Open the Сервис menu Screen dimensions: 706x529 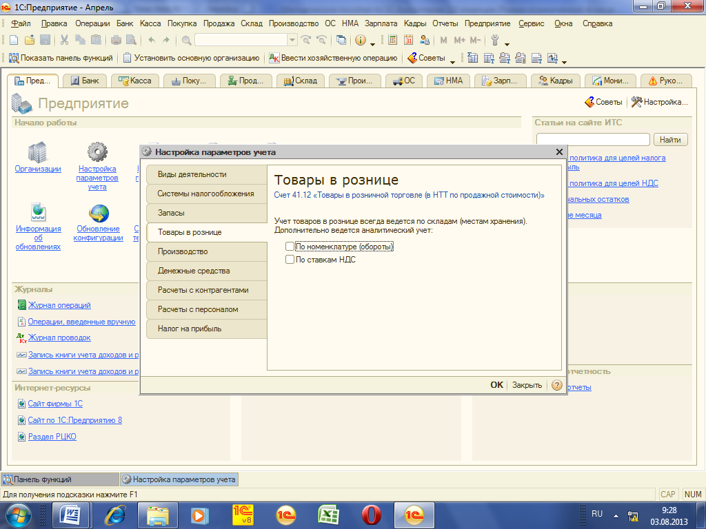[x=532, y=23]
